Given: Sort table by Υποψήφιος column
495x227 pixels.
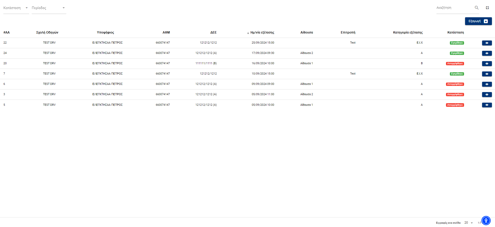Looking at the screenshot, I should click(x=106, y=33).
